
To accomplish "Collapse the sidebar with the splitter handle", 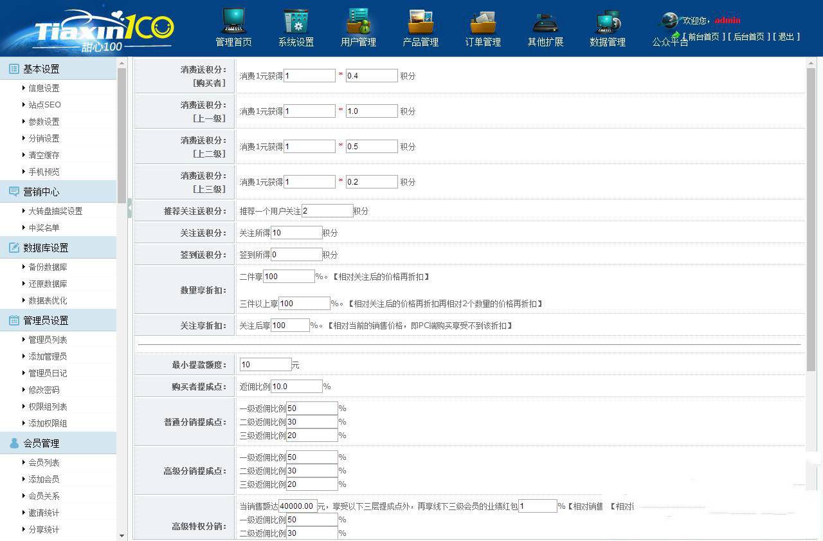I will (129, 208).
